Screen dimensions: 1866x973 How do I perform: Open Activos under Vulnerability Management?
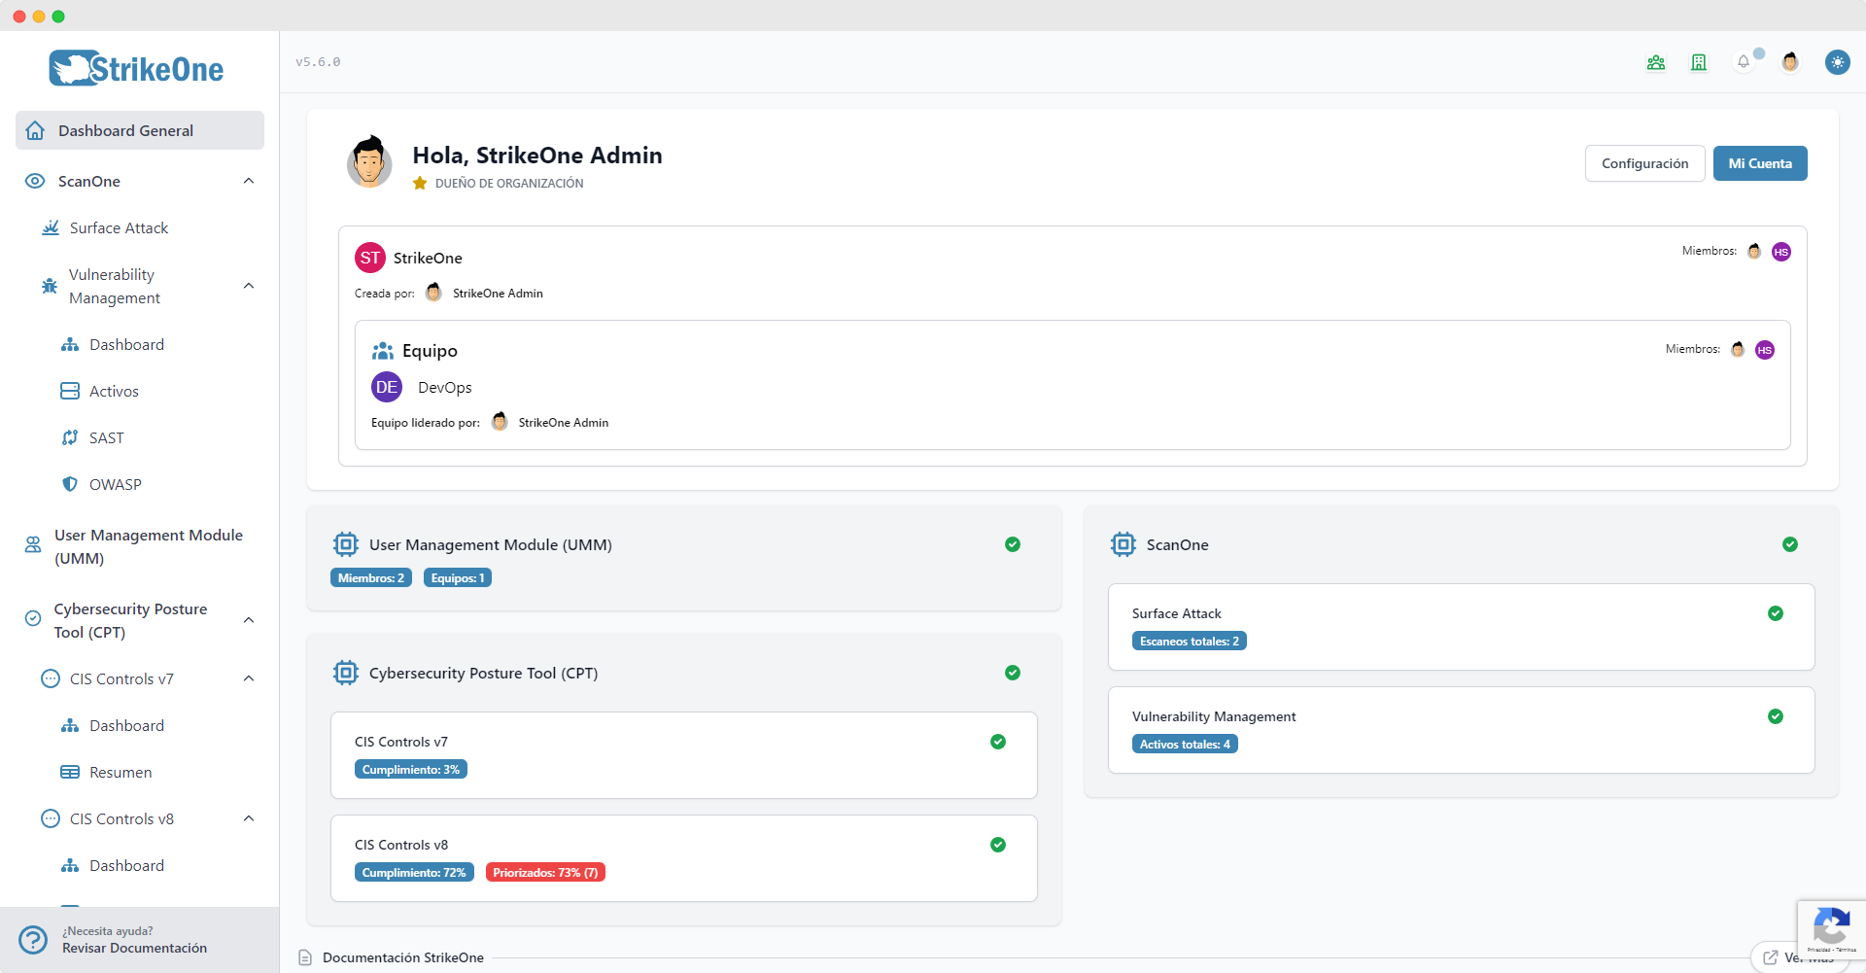tap(112, 391)
